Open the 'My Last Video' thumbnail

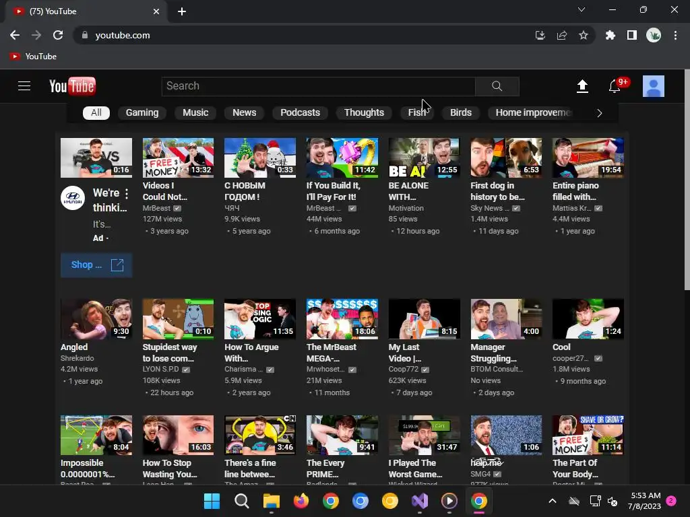point(425,319)
